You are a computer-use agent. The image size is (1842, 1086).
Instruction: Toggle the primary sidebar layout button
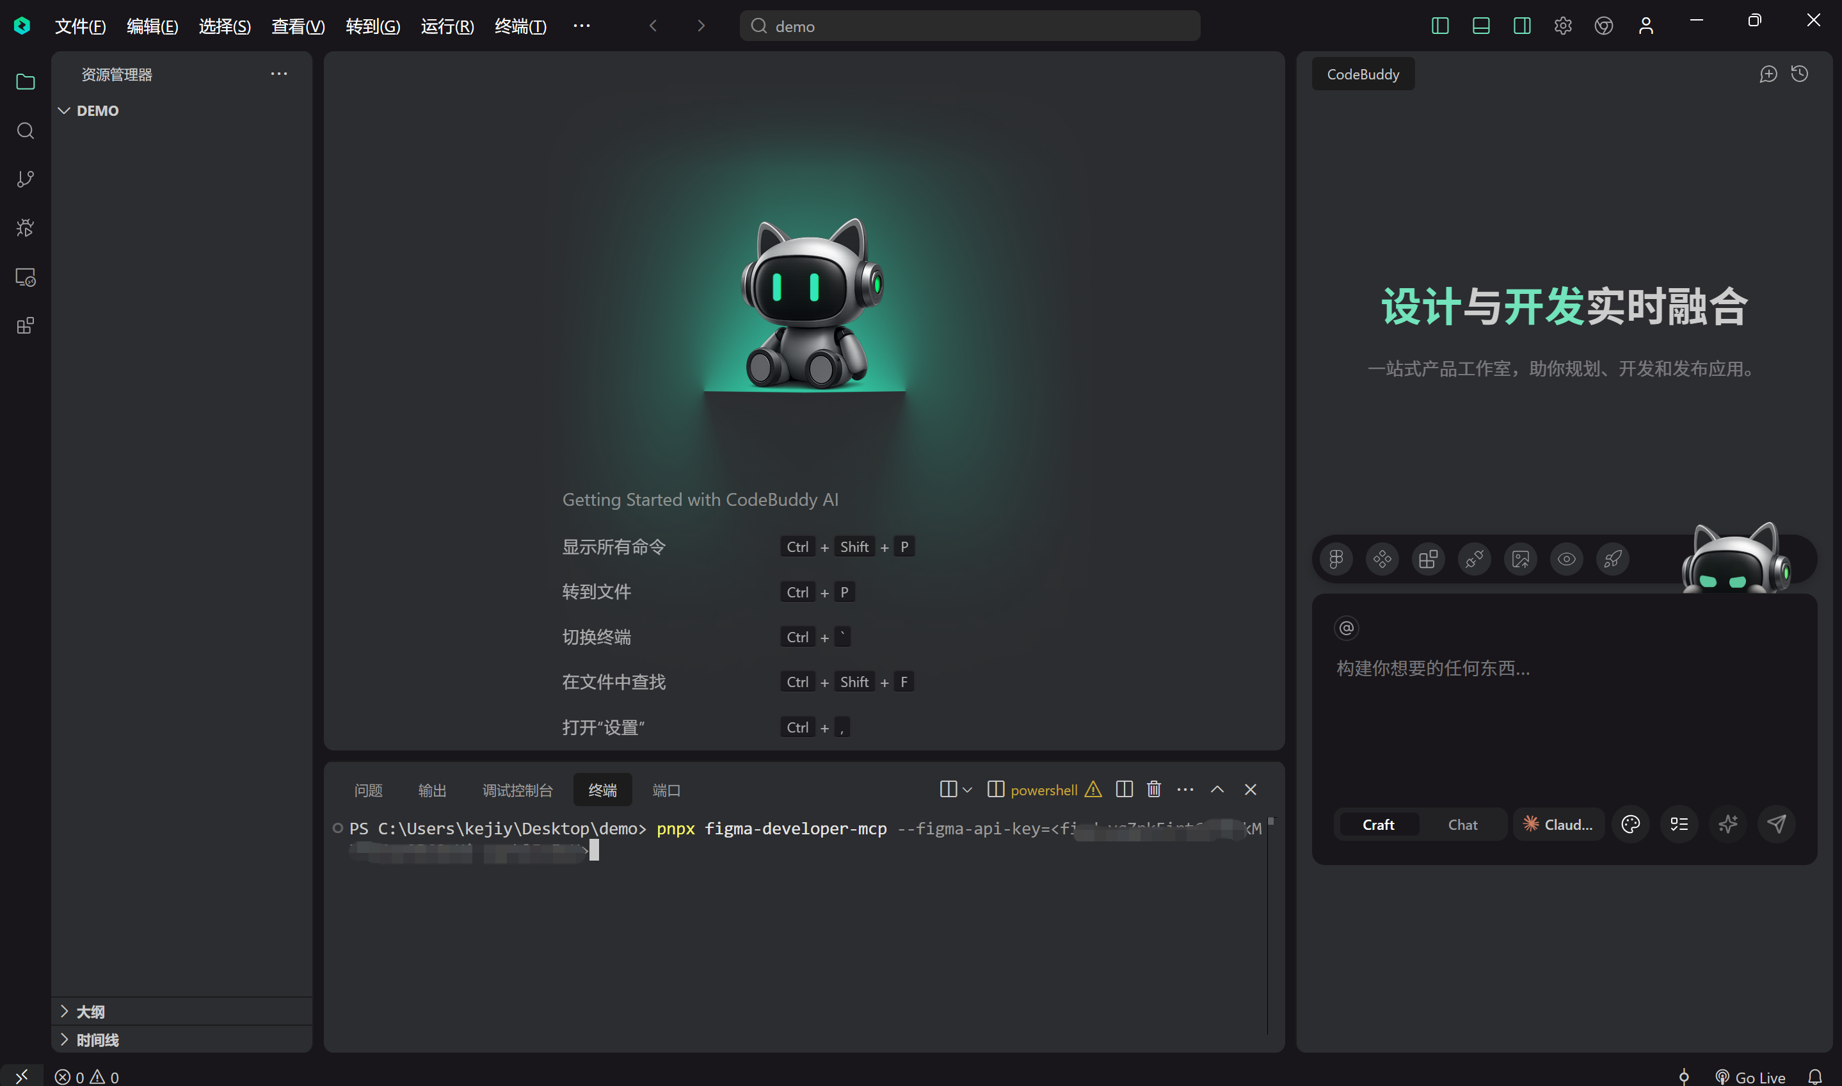tap(1440, 26)
